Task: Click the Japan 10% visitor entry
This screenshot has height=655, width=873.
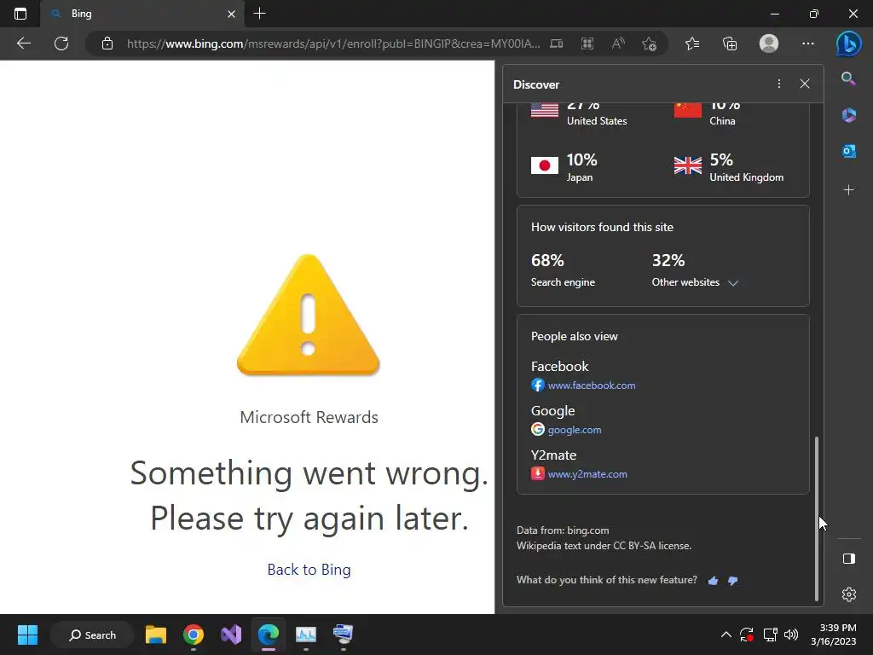Action: (564, 167)
